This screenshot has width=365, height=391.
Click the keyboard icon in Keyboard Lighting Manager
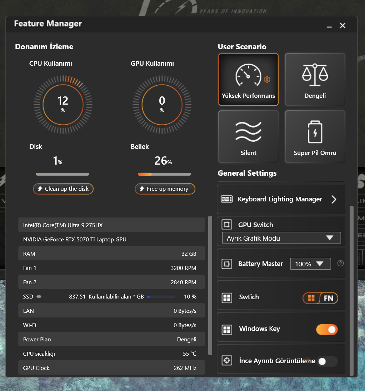(x=227, y=199)
